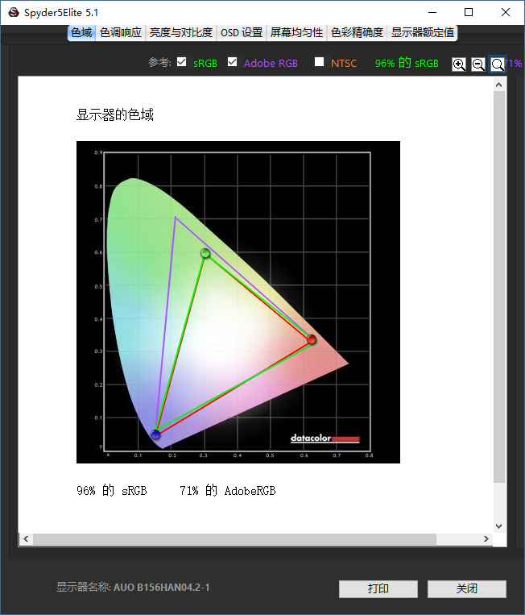The width and height of the screenshot is (525, 615).
Task: Click the zoom out magnifier icon
Action: [x=478, y=64]
